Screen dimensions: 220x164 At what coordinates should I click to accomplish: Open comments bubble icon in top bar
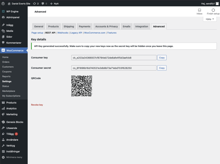43,4
